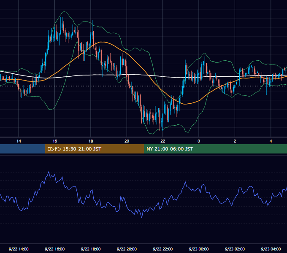This screenshot has height=253, width=287.
Task: Click the 0 hour label on the price chart axis
Action: coord(199,141)
